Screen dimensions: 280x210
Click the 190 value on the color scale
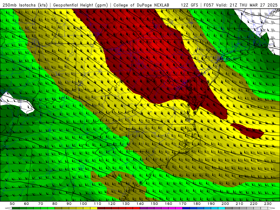[211, 204]
